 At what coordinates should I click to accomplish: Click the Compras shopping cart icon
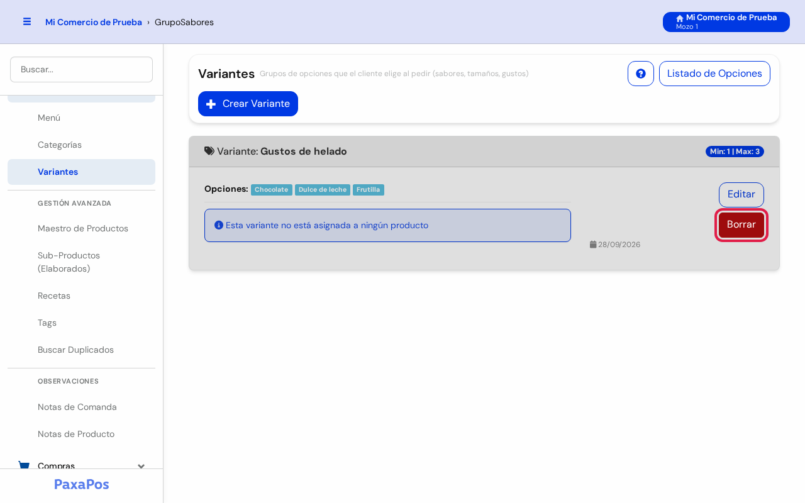(24, 466)
